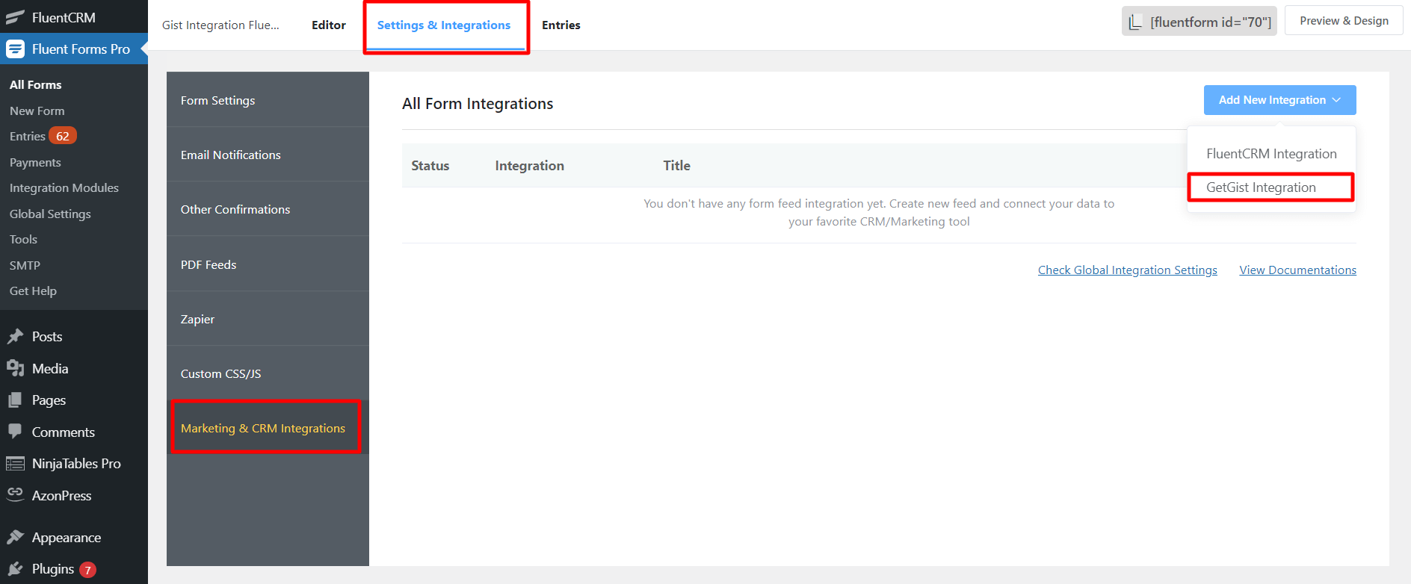Viewport: 1411px width, 584px height.
Task: Open AzonPress menu
Action: [74, 495]
